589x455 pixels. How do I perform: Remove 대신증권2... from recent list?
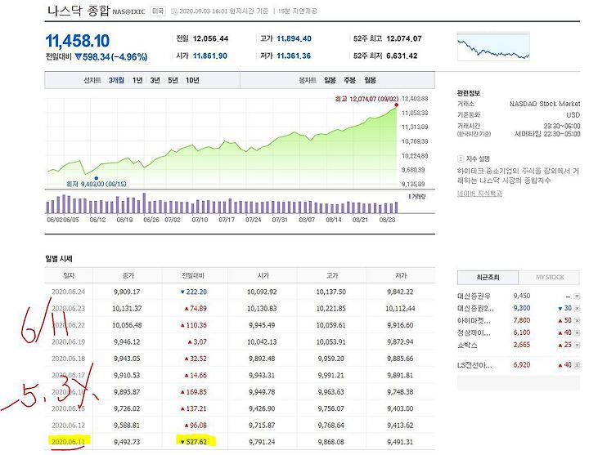pos(577,308)
